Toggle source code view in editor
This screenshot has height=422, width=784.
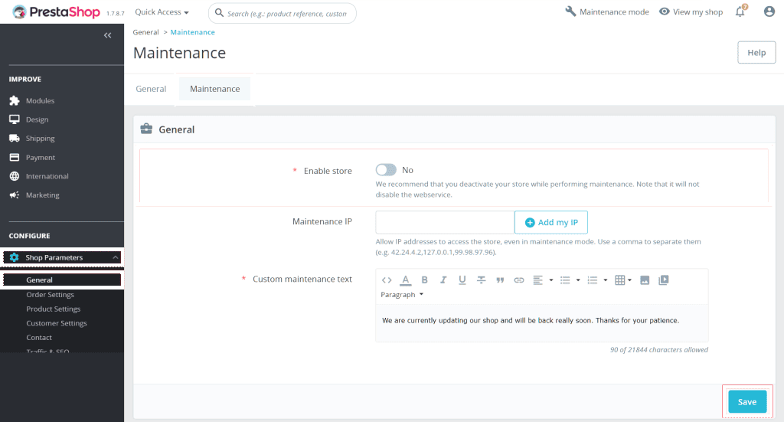[387, 280]
